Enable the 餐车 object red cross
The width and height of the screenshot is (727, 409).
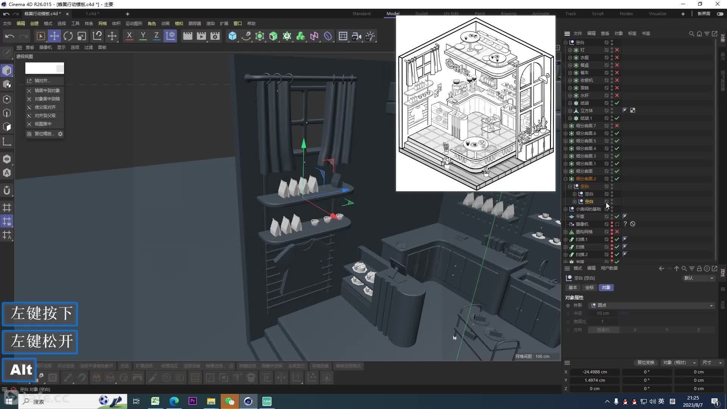(617, 73)
